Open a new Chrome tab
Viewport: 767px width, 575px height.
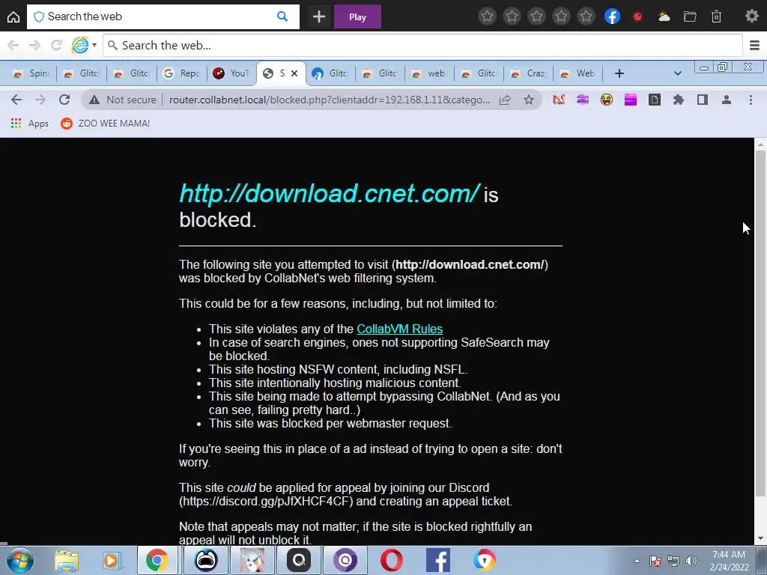(619, 73)
